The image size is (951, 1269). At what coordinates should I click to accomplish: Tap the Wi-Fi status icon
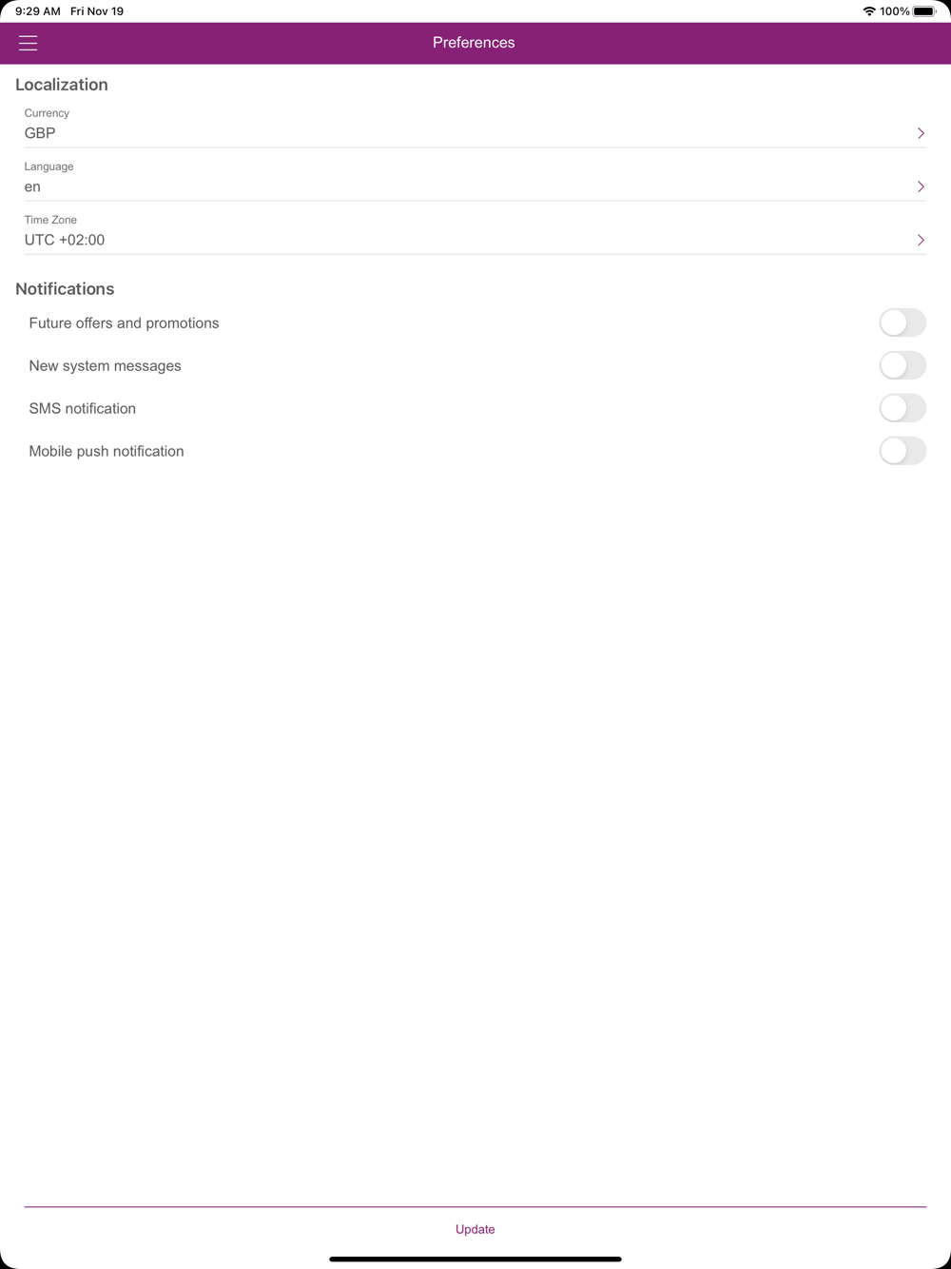pyautogui.click(x=869, y=11)
